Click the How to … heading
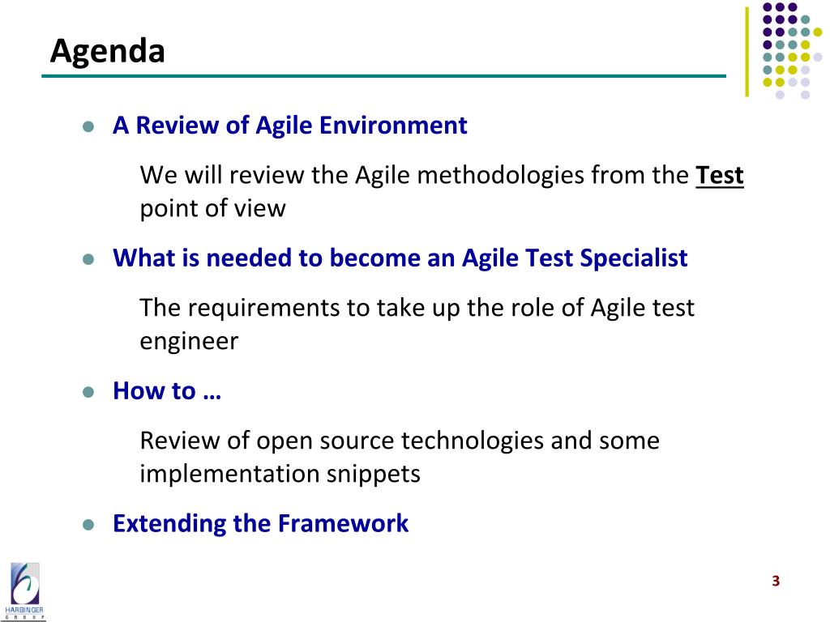Viewport: 830px width, 622px height. point(167,391)
